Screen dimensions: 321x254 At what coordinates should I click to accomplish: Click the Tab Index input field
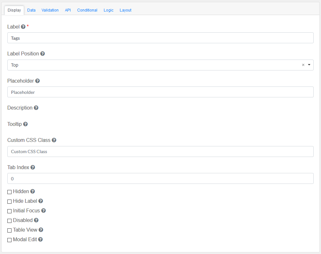point(160,178)
